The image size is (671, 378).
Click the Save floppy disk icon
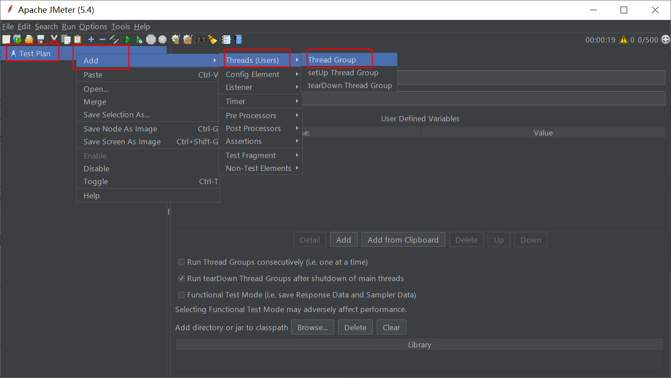[41, 39]
